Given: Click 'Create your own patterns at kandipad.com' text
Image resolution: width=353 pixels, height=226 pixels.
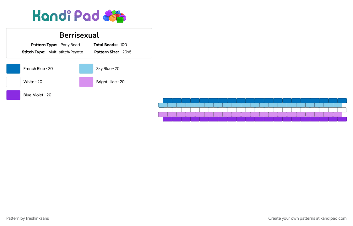Looking at the screenshot, I should pos(307,218).
